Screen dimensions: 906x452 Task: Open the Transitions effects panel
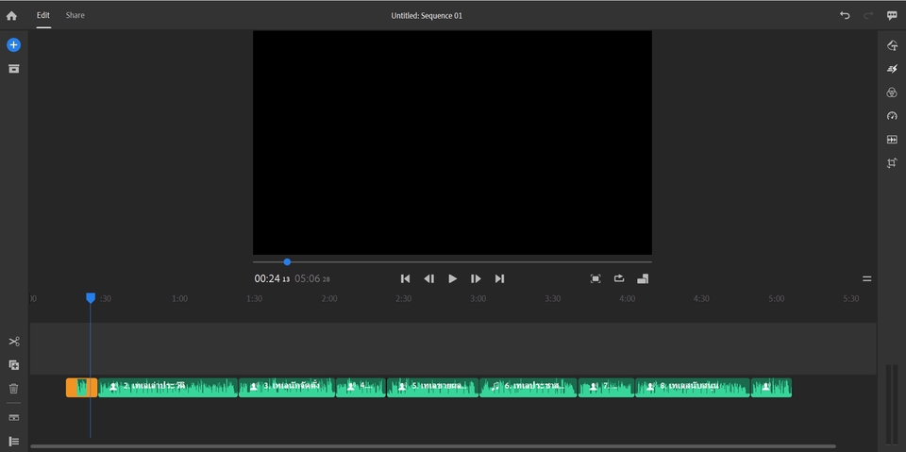click(x=892, y=70)
